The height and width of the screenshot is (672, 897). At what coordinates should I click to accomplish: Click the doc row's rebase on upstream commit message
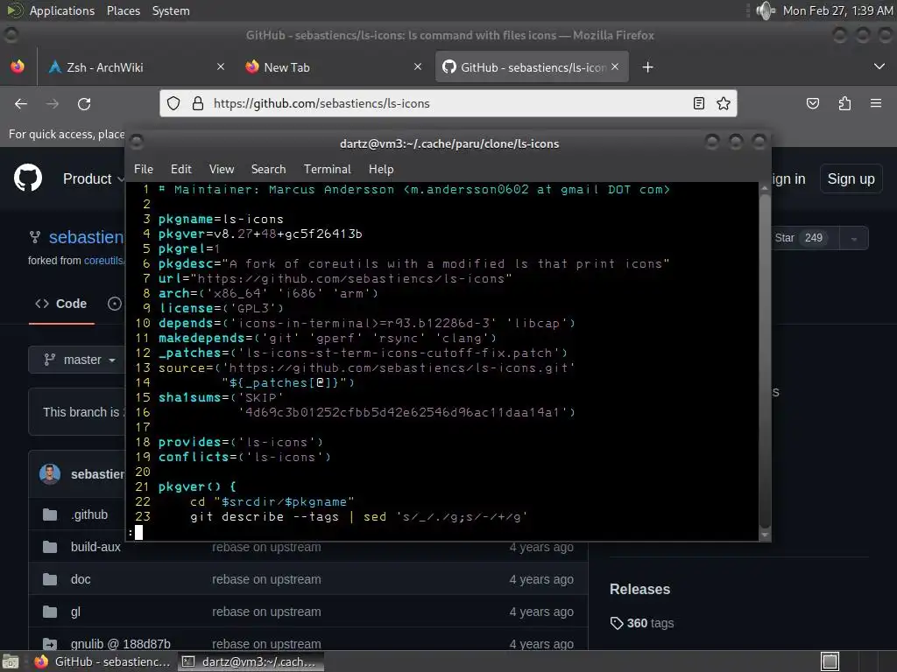tap(266, 579)
